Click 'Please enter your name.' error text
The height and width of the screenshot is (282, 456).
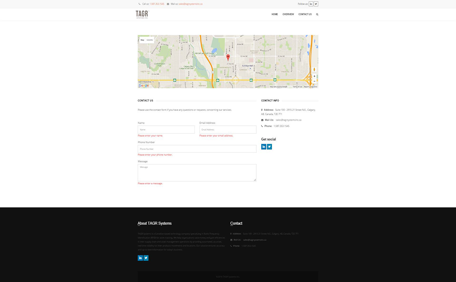[x=150, y=136]
